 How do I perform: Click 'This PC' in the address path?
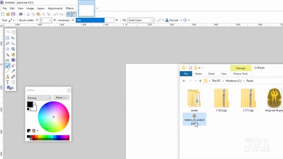click(x=216, y=81)
